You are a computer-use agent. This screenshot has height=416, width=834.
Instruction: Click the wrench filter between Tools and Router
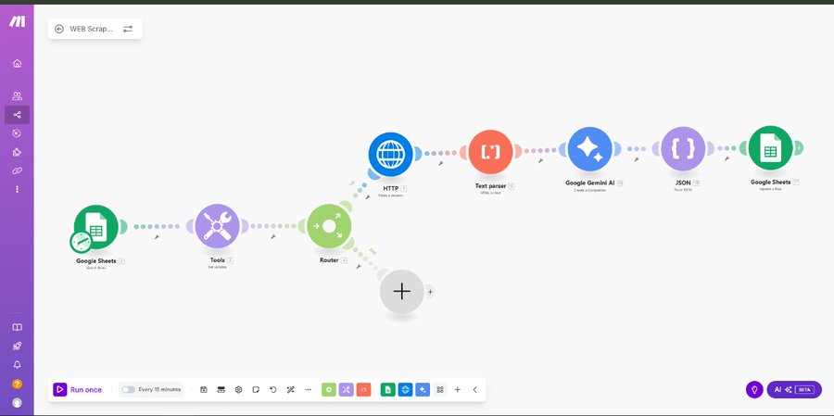tap(272, 237)
